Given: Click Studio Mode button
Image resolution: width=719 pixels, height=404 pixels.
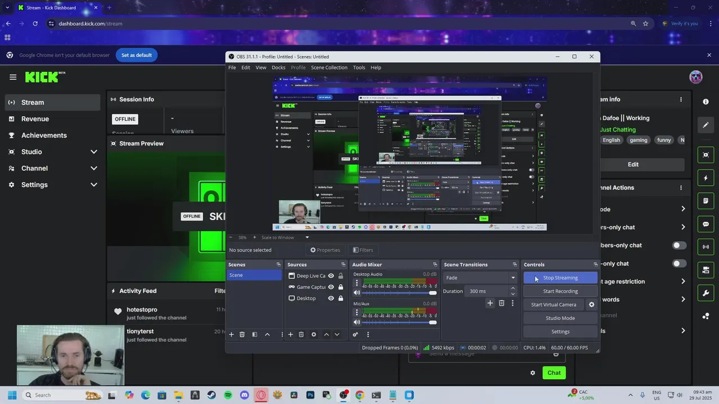Looking at the screenshot, I should coord(560,318).
